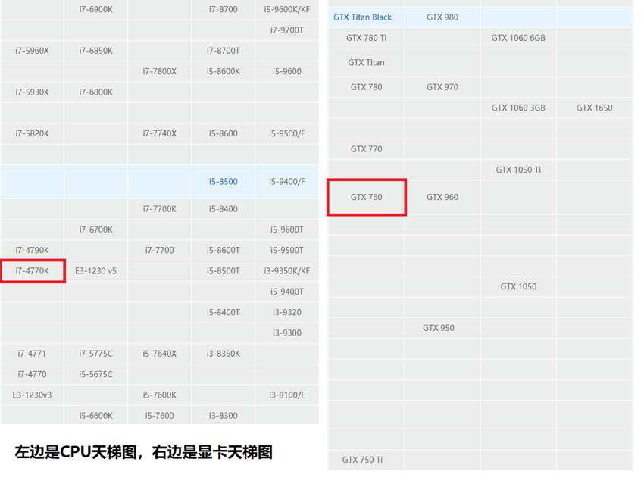The height and width of the screenshot is (484, 644).
Task: Click the E3-1230 v5 Xeon entry
Action: point(95,271)
